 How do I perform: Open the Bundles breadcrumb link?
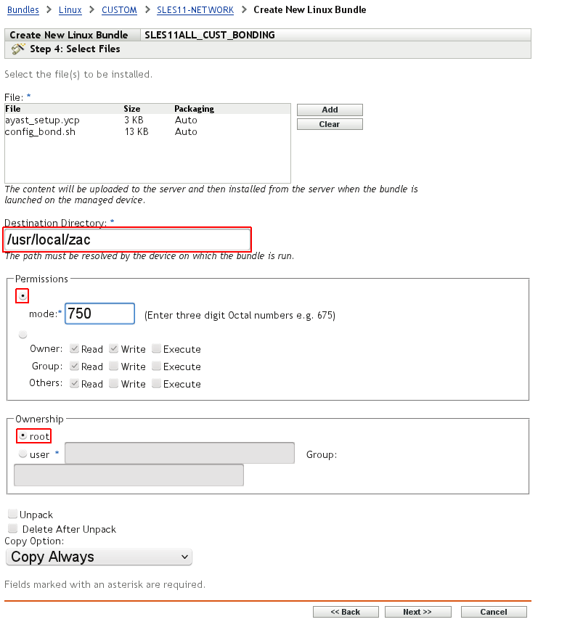click(23, 10)
